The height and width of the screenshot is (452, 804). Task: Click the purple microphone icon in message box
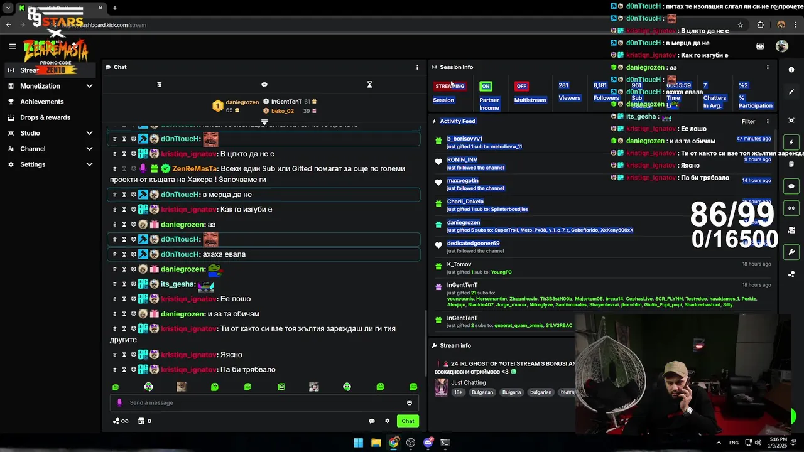point(119,402)
